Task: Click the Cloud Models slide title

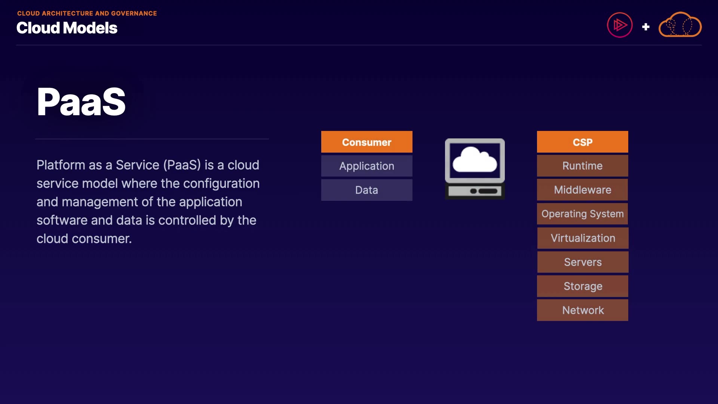Action: point(67,28)
